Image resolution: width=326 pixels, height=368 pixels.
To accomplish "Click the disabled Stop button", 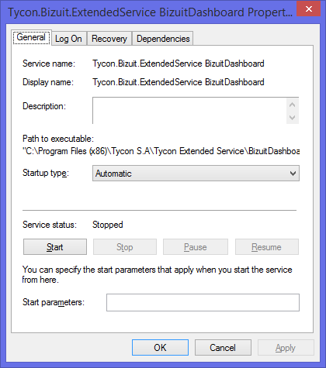I will click(x=125, y=247).
